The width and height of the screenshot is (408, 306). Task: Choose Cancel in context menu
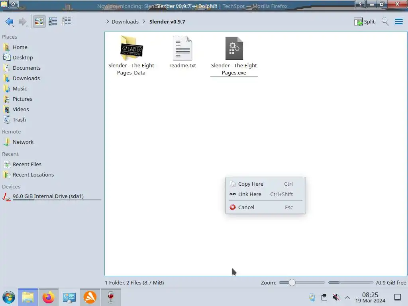coord(265,207)
